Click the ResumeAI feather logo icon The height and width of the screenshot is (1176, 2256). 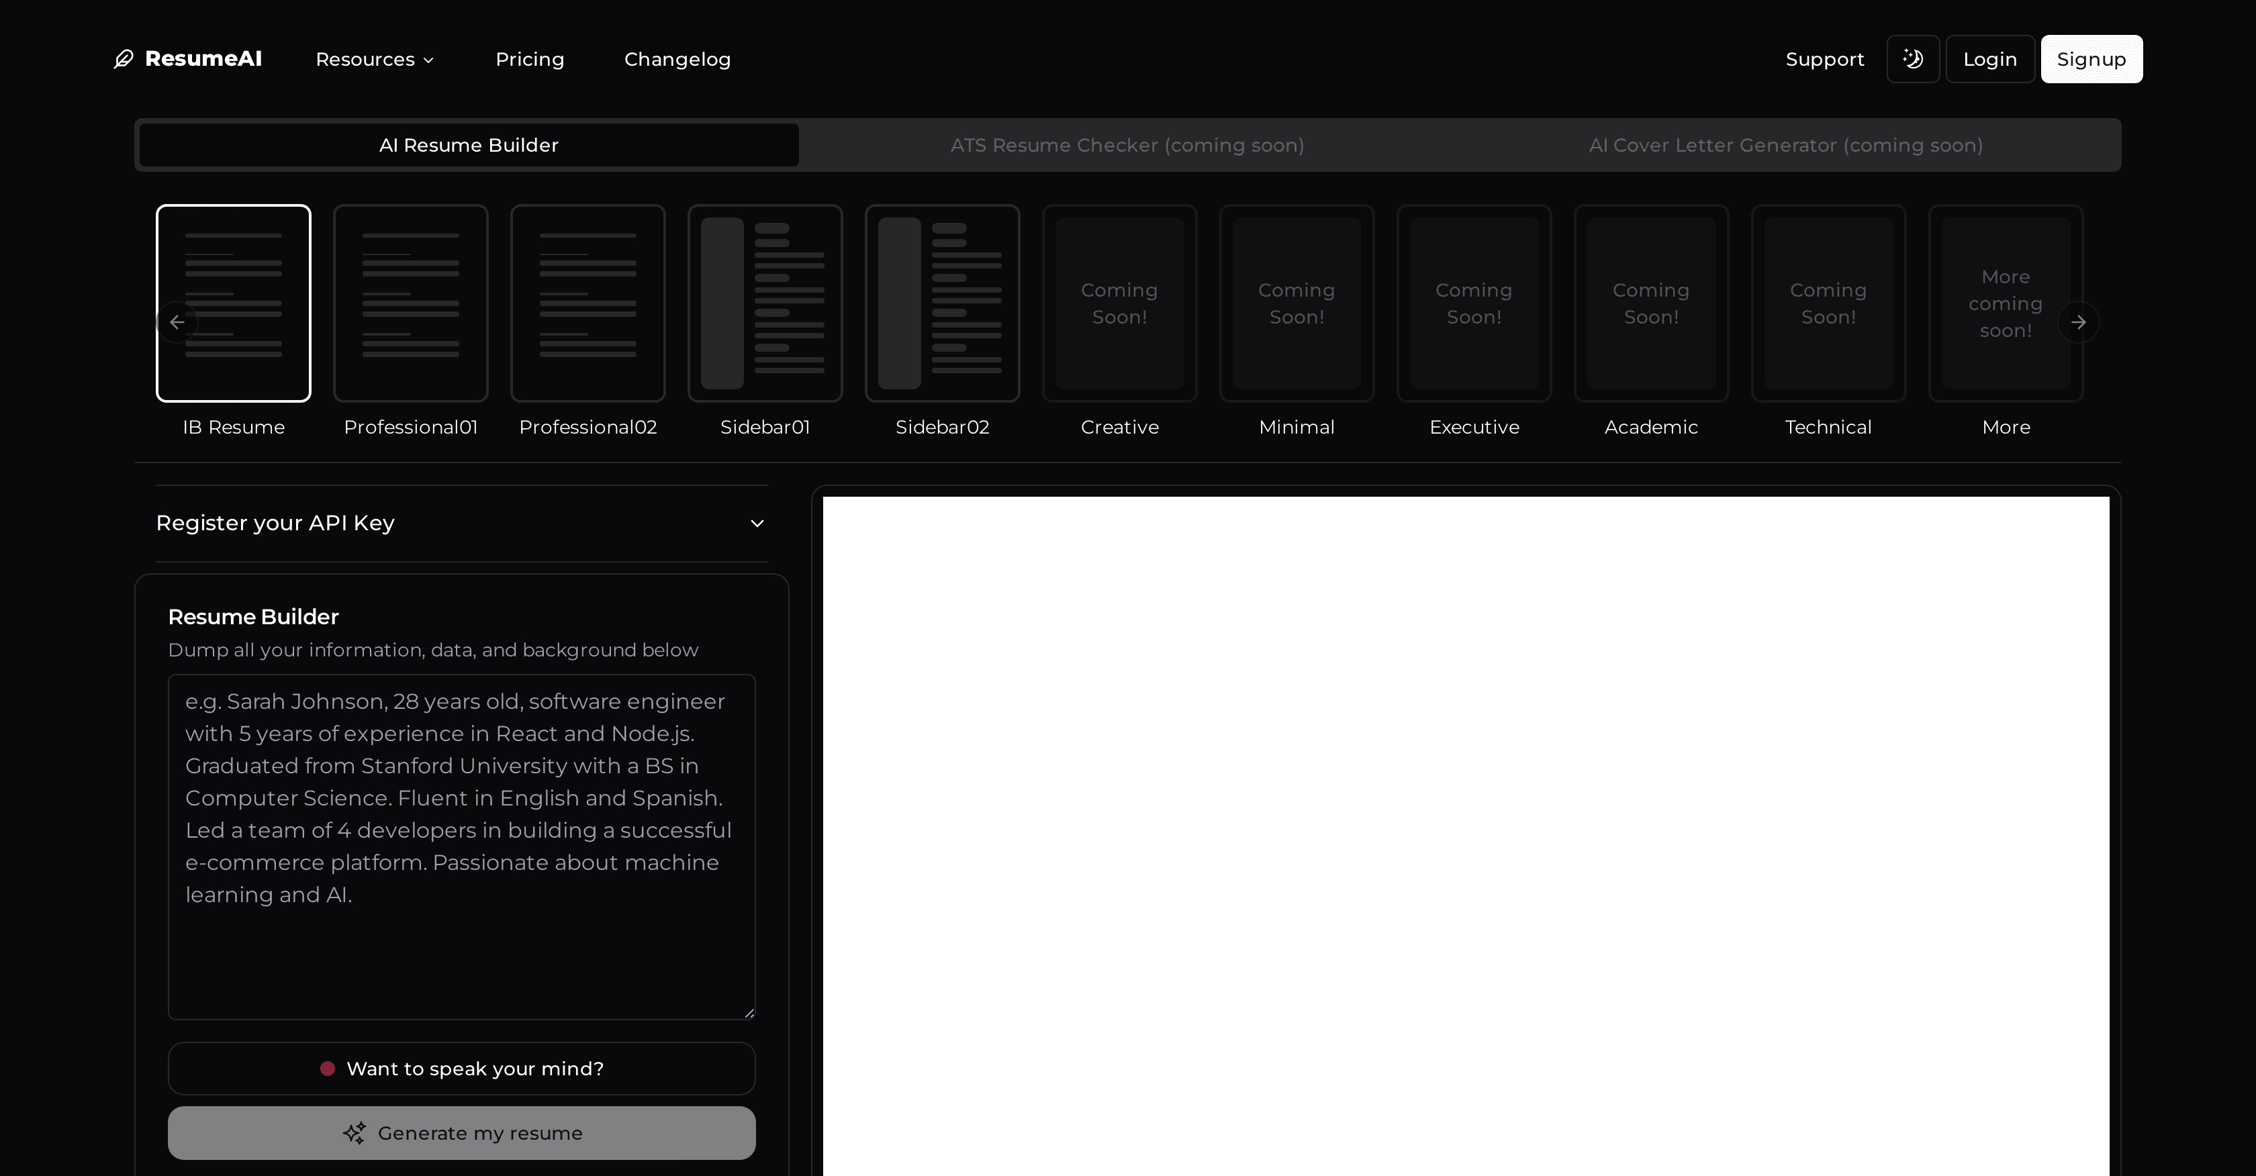pyautogui.click(x=123, y=58)
